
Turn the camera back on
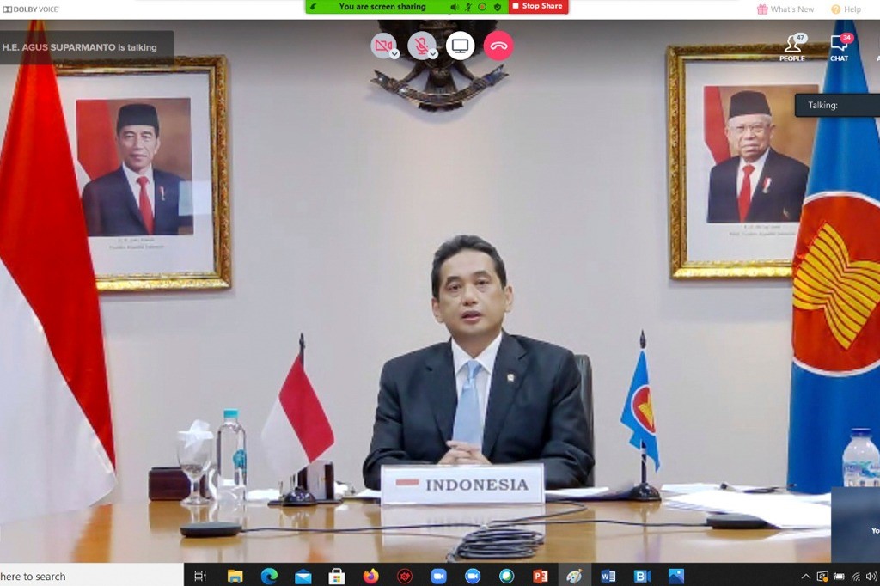click(x=383, y=45)
